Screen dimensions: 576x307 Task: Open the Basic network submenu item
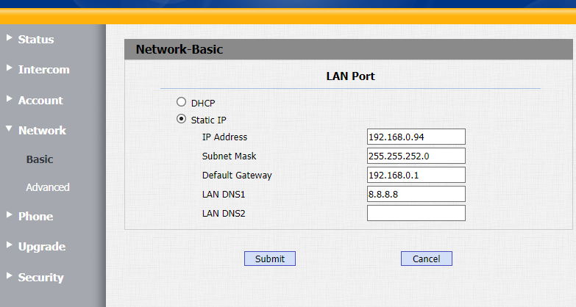[40, 159]
